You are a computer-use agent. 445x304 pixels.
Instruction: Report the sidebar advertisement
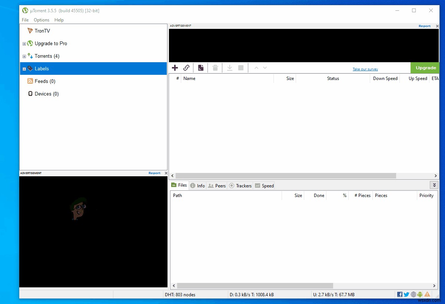tap(155, 173)
